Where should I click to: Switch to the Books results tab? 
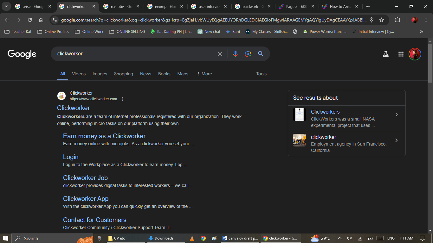click(x=164, y=74)
